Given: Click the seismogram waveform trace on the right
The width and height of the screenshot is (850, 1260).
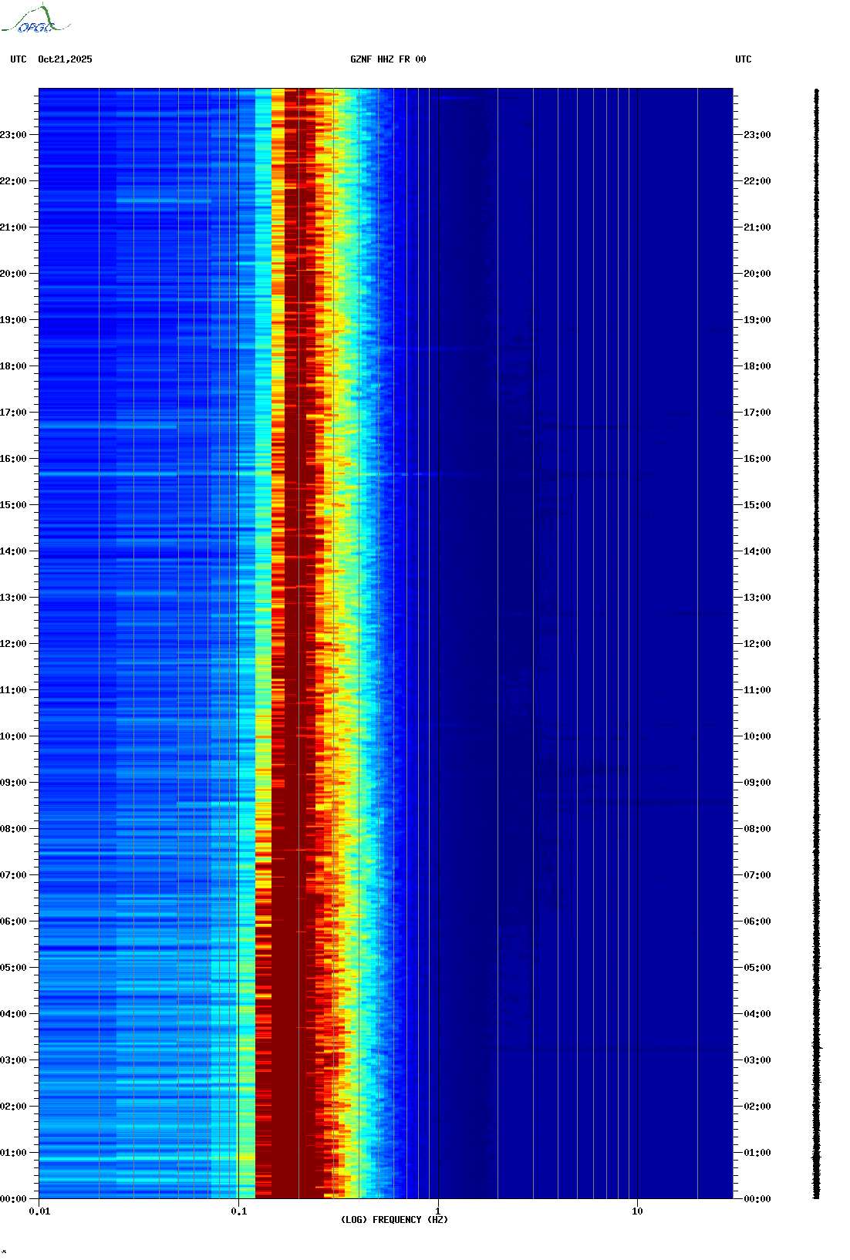Looking at the screenshot, I should click(x=816, y=644).
